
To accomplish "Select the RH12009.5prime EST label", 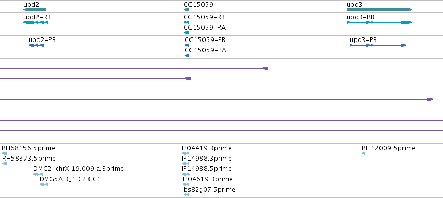I will 388,148.
